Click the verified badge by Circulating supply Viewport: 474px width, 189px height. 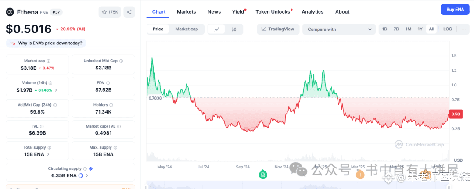coord(91,169)
